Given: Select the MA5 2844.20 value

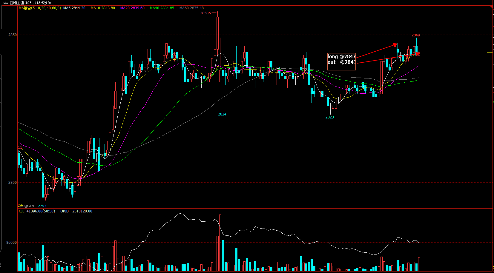Looking at the screenshot, I should (x=74, y=8).
